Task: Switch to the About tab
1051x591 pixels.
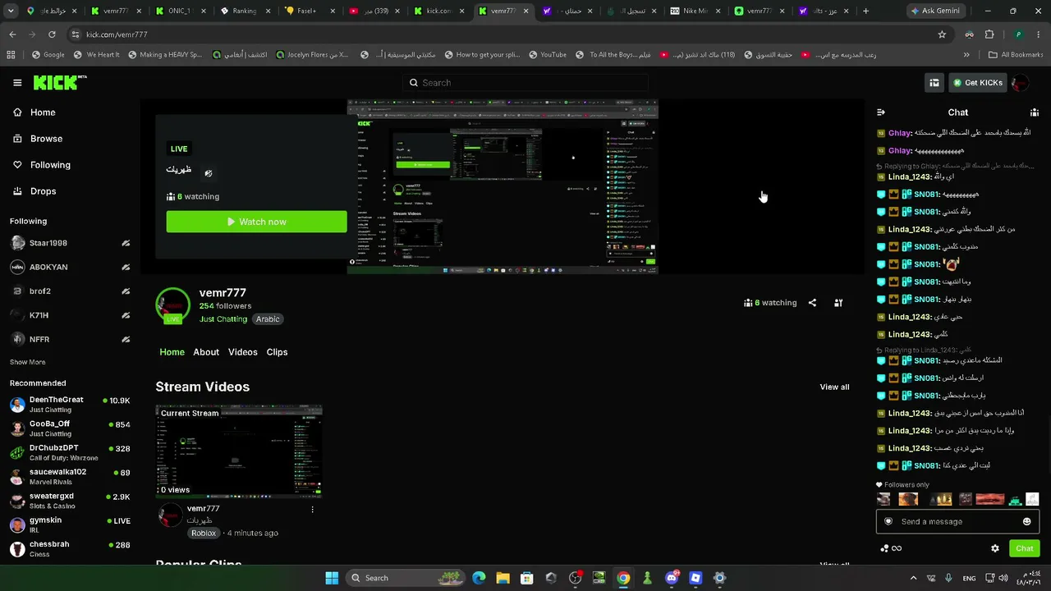Action: pyautogui.click(x=206, y=352)
